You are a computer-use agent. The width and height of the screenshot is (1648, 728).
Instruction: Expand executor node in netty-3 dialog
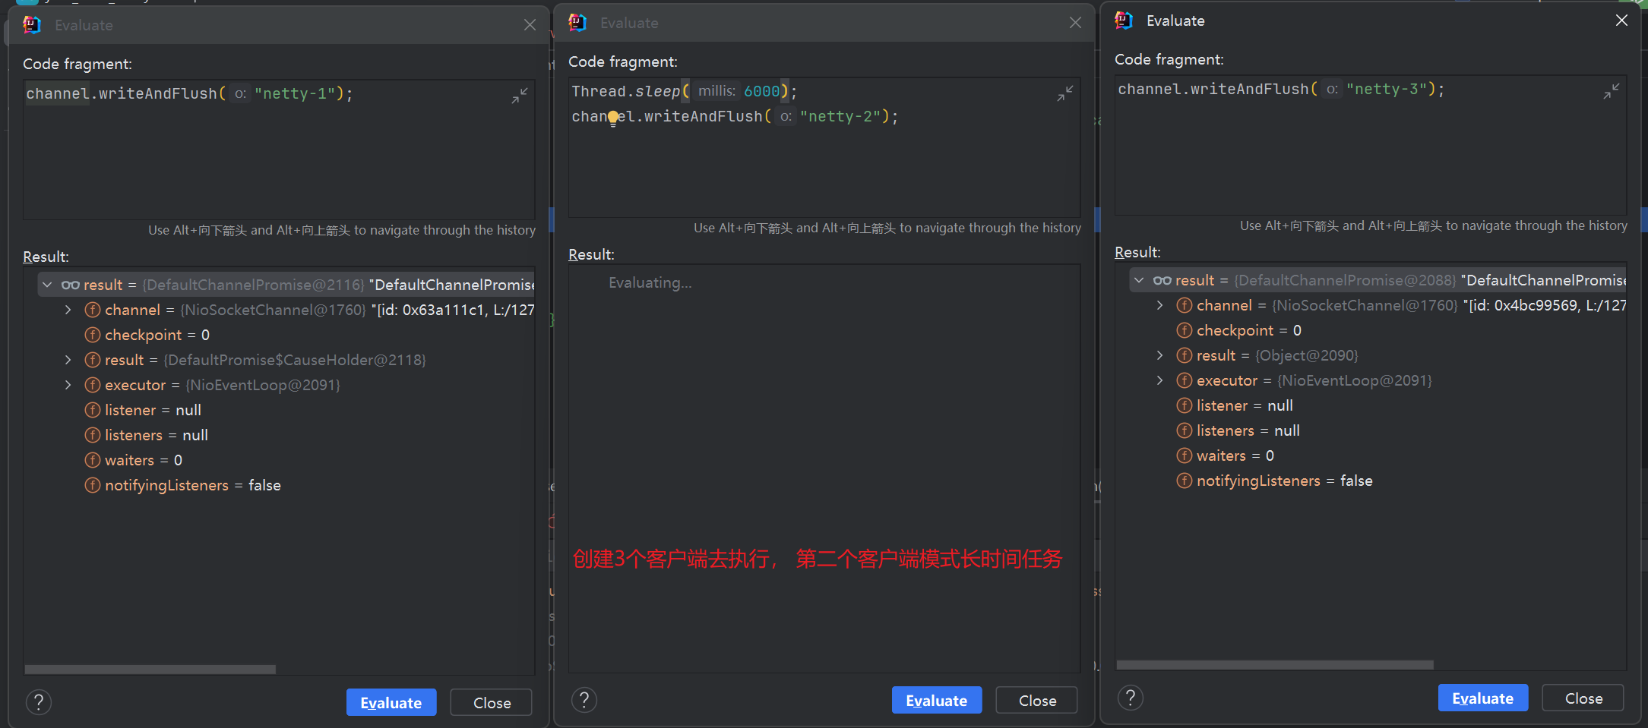pos(1160,380)
